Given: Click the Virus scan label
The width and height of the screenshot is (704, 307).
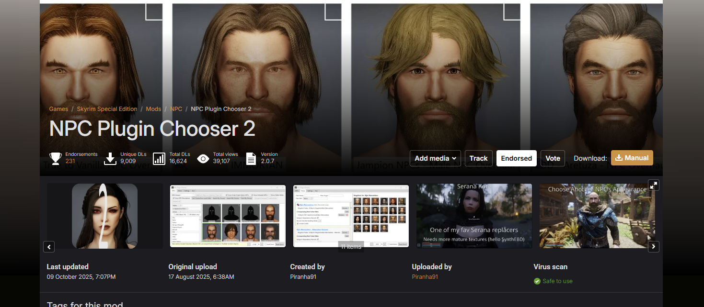Looking at the screenshot, I should coord(551,267).
